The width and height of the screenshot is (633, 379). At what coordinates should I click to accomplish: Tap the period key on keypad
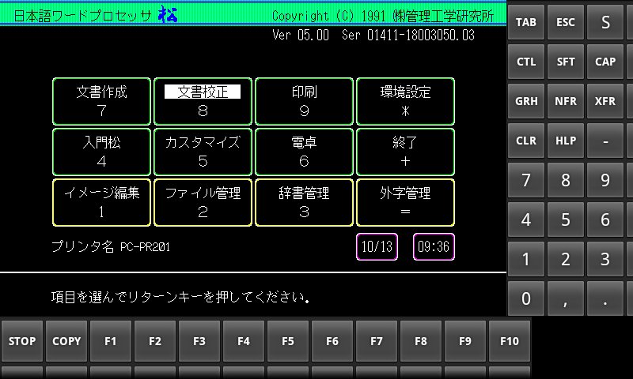tap(605, 298)
